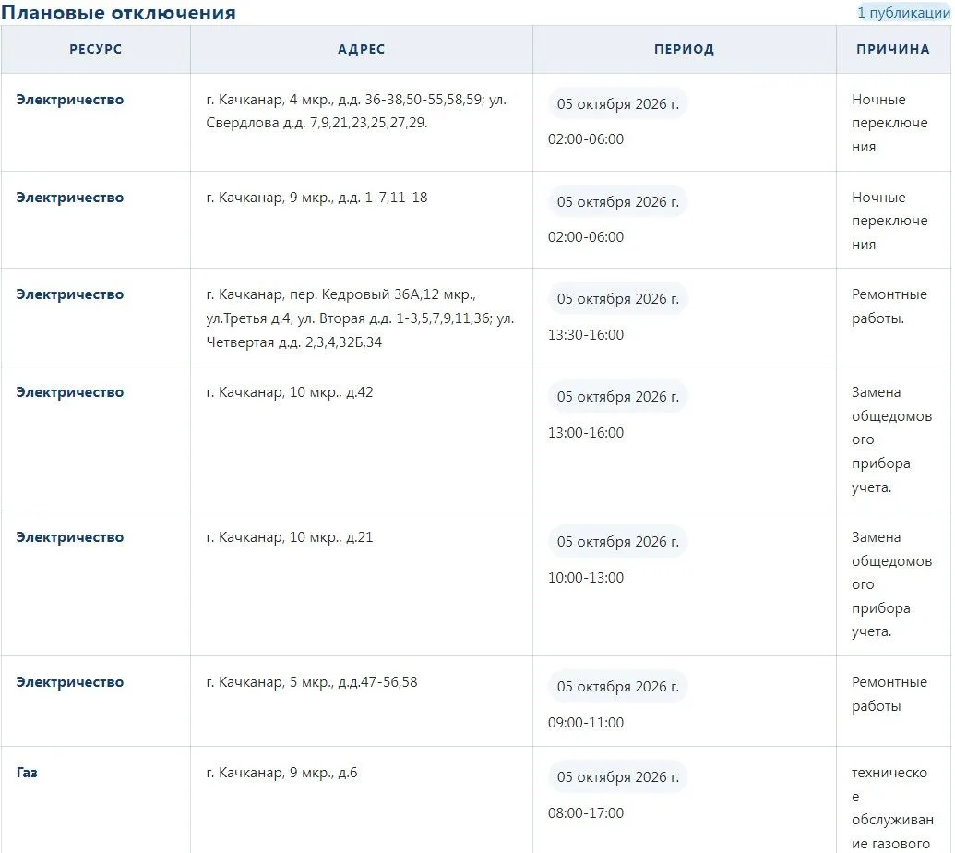Click the ПРИЧИНА column header

893,49
